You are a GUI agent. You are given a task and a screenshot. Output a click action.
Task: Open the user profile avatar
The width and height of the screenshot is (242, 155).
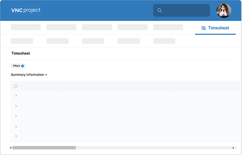click(x=223, y=10)
